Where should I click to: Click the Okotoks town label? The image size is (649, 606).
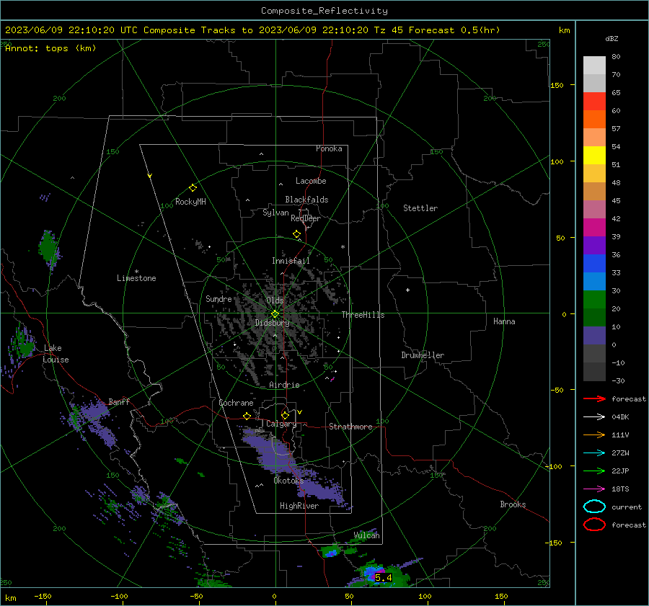(x=288, y=481)
